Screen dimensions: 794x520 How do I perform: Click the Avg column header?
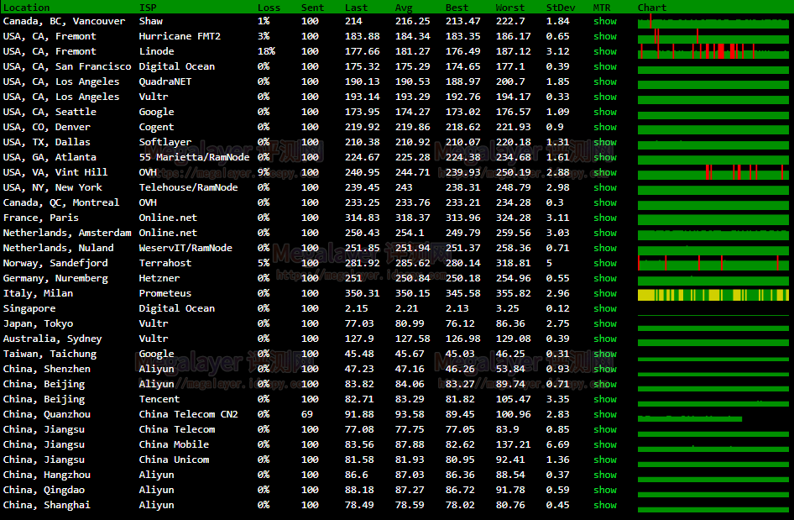404,8
